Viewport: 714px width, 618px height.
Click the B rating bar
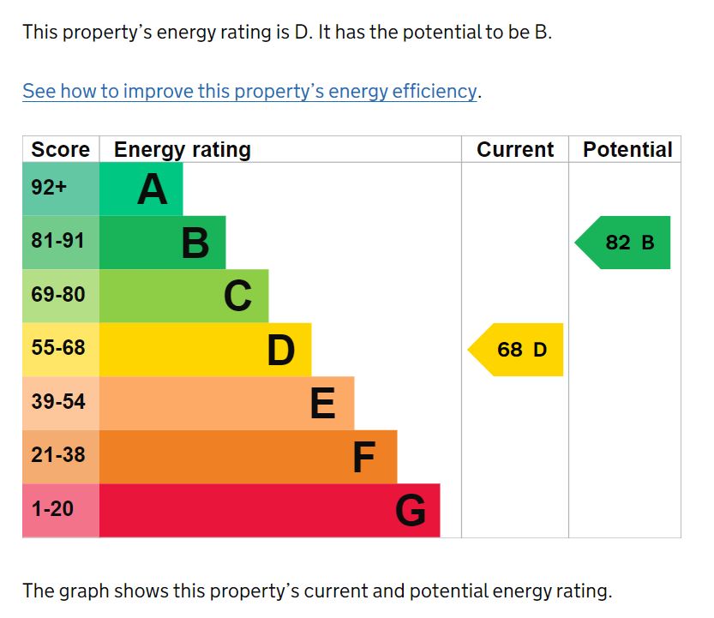(163, 243)
